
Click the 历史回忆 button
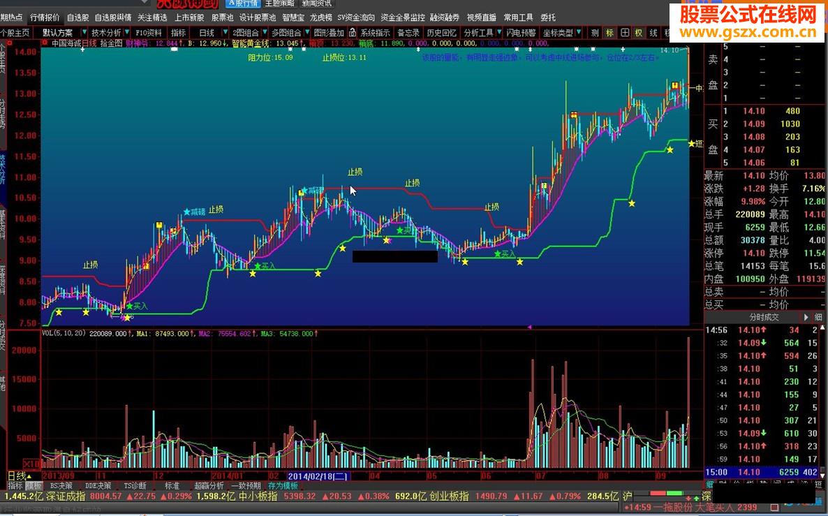coord(441,33)
